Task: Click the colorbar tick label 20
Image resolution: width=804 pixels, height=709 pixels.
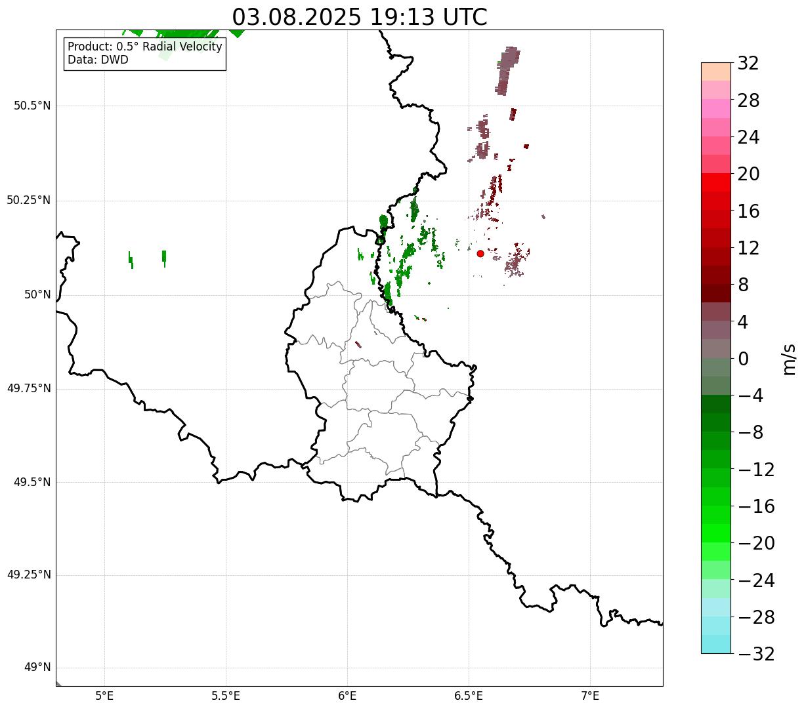Action: coord(748,174)
